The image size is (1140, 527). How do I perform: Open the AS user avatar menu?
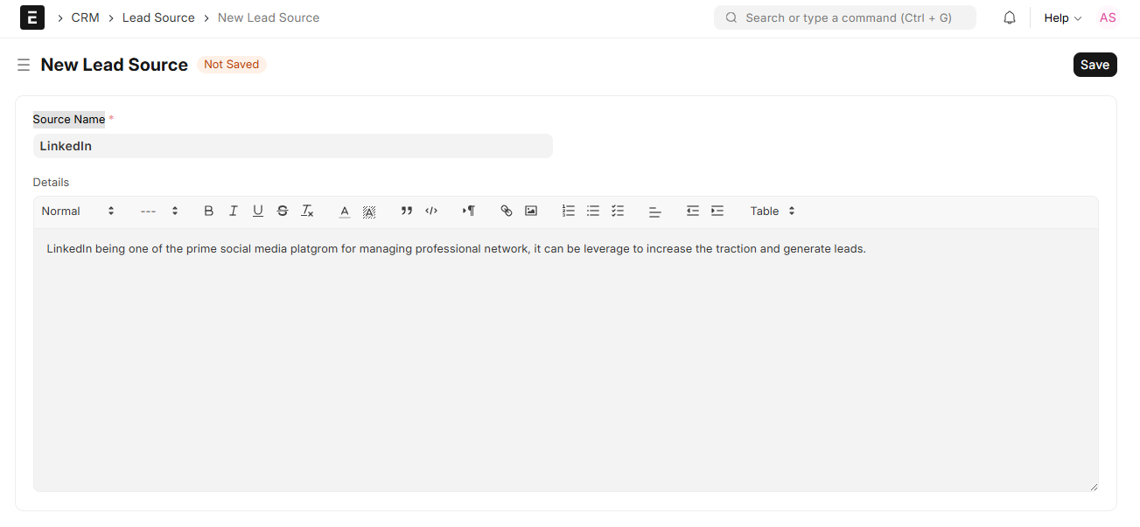pyautogui.click(x=1108, y=17)
